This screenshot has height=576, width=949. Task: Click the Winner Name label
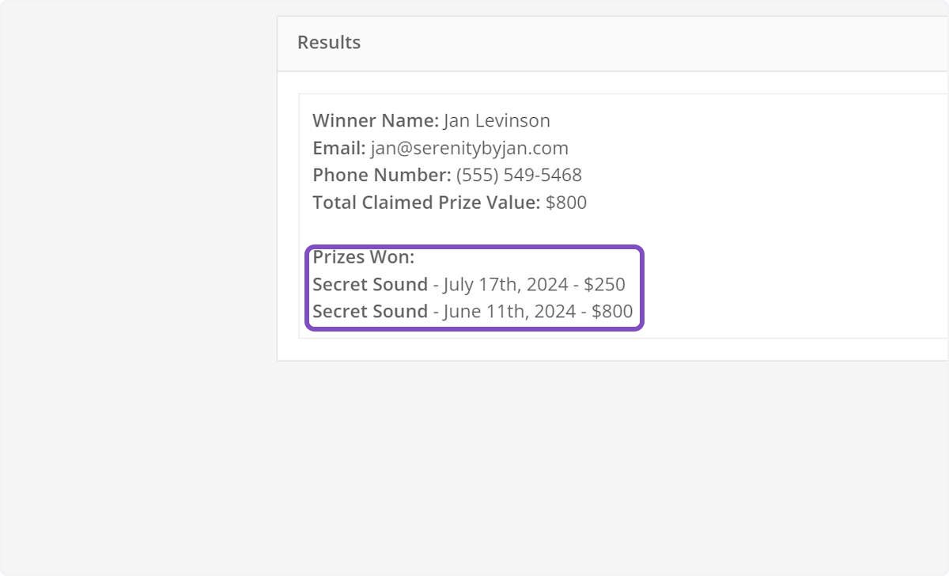(x=375, y=121)
